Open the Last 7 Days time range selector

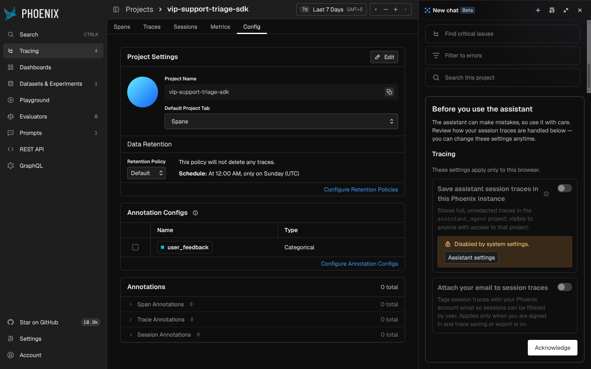(x=332, y=9)
